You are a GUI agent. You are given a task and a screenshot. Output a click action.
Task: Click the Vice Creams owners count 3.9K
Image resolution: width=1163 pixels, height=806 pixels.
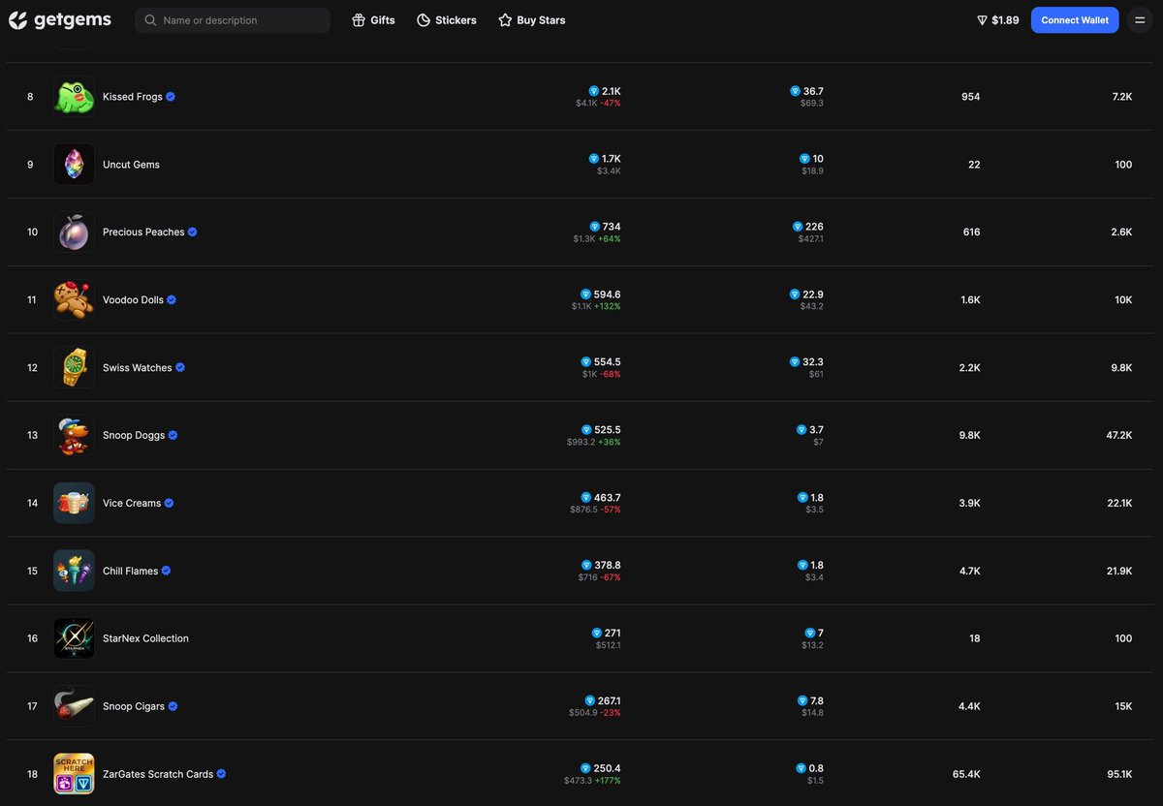970,504
